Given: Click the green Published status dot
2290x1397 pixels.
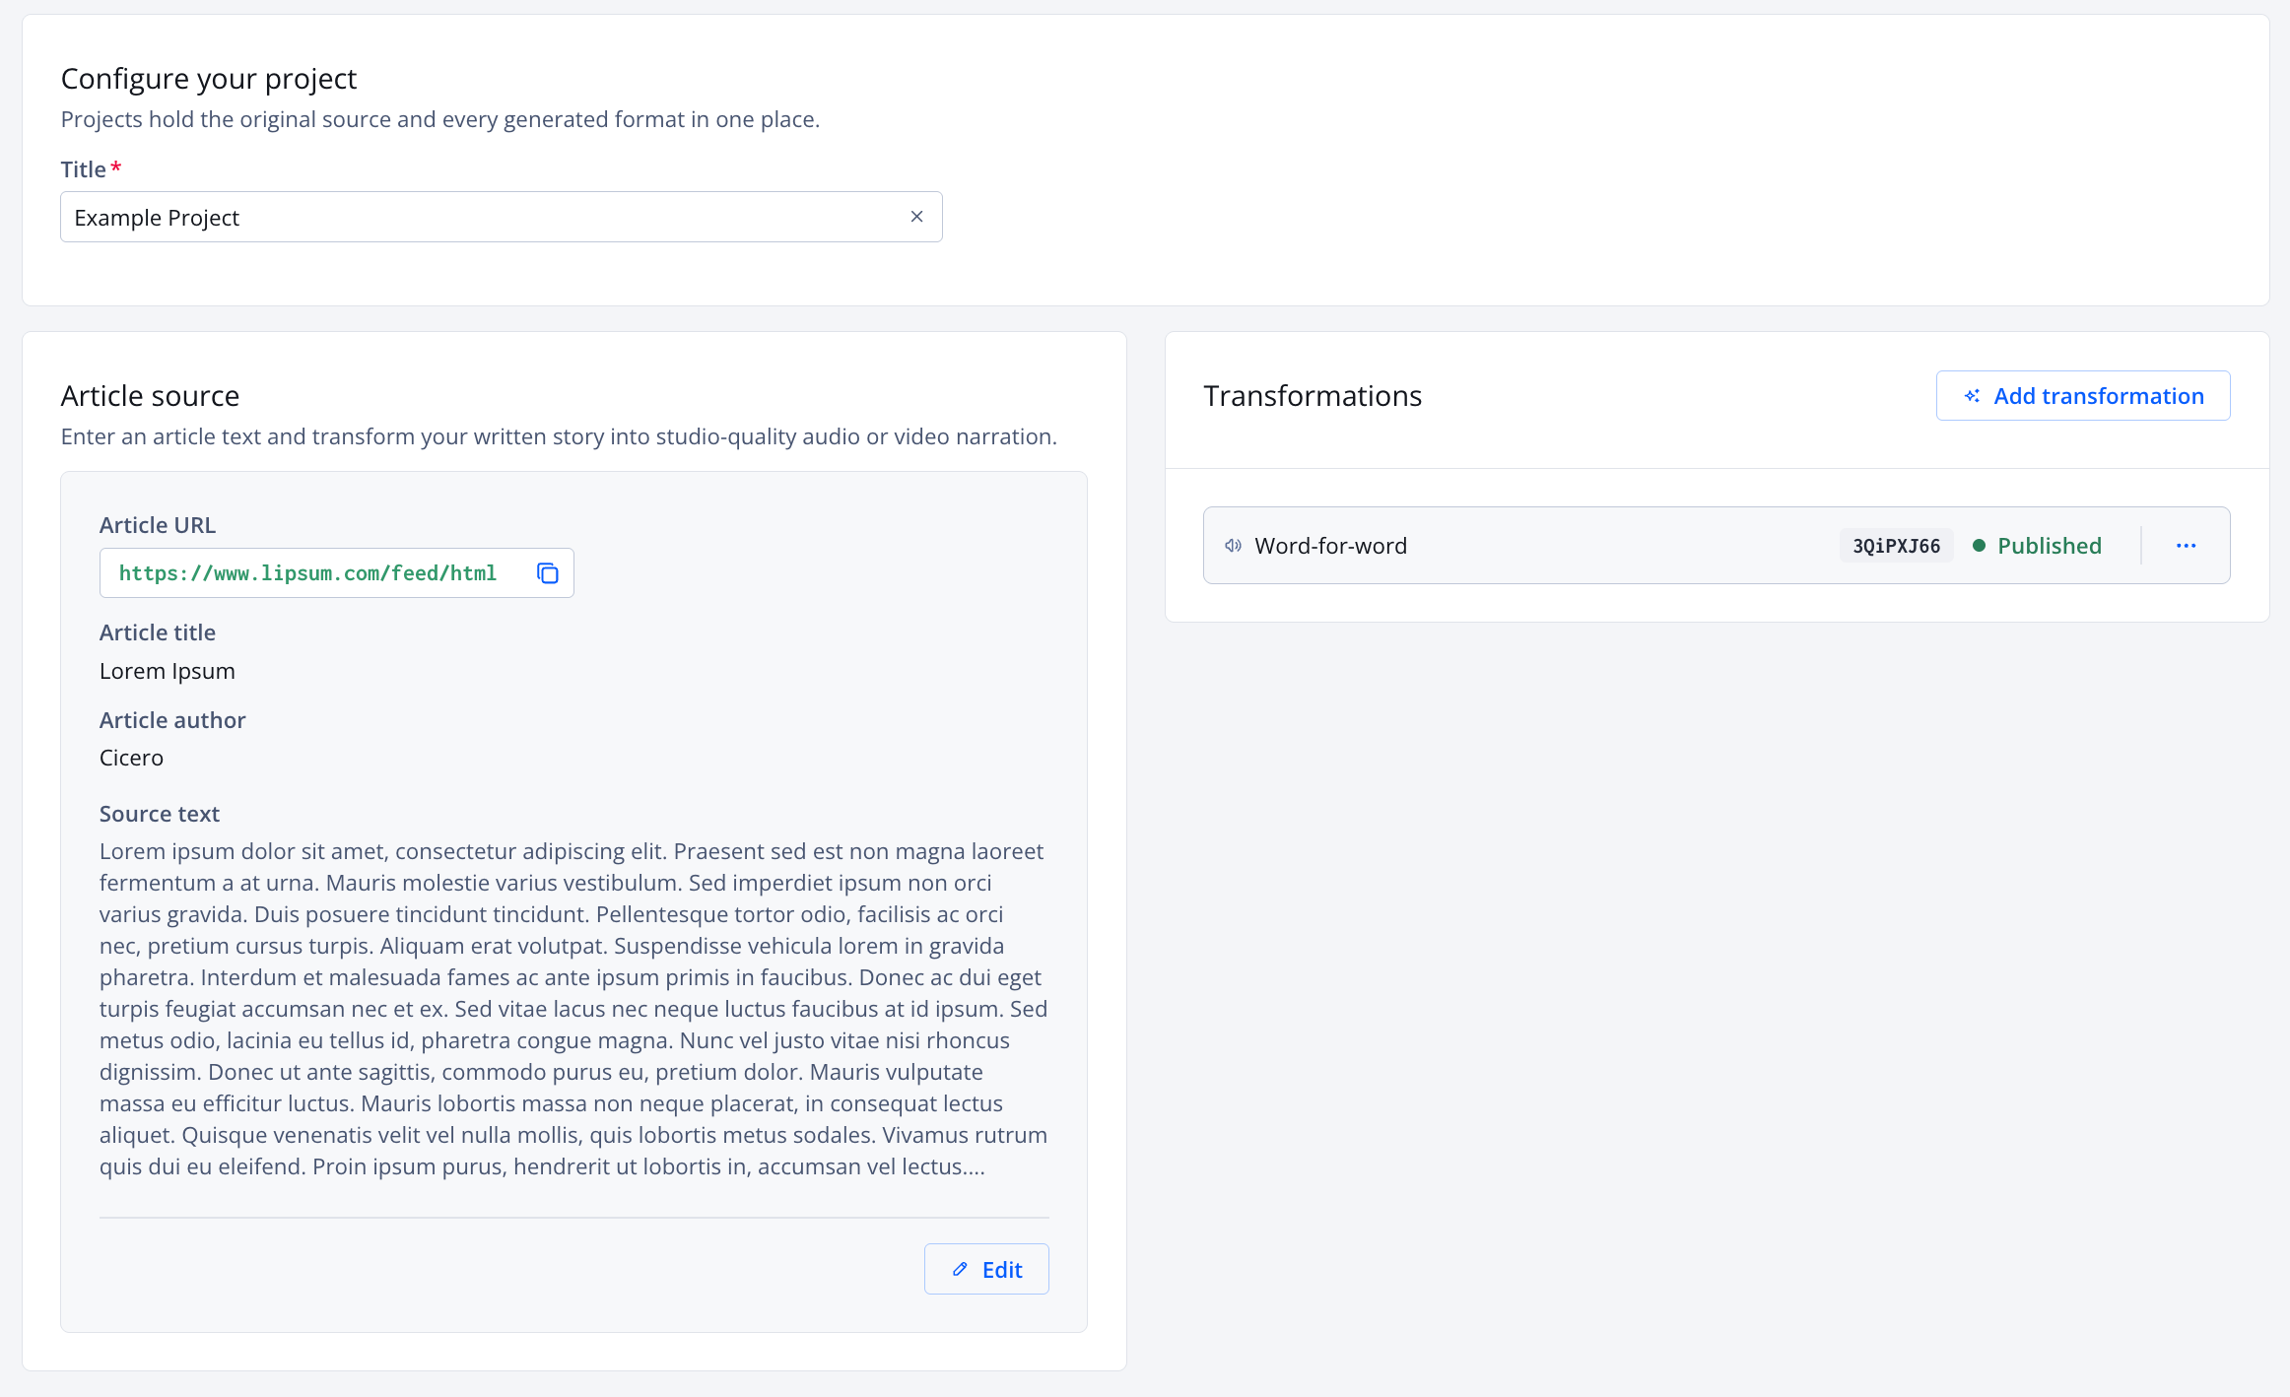Looking at the screenshot, I should (1979, 545).
